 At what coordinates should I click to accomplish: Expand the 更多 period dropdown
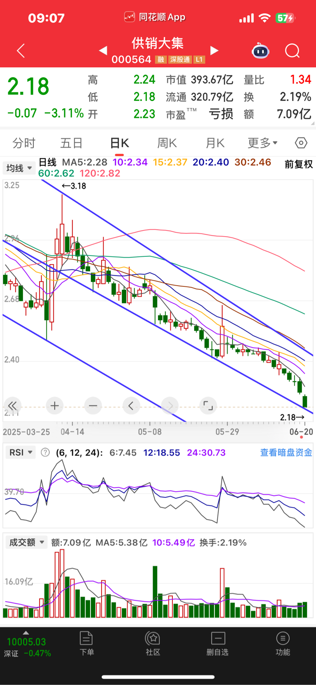(x=263, y=143)
